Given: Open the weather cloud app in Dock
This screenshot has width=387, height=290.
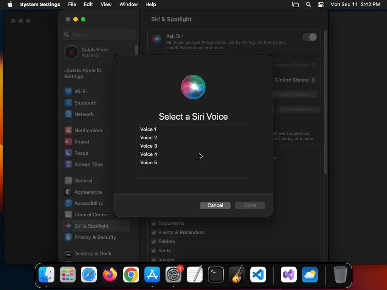Looking at the screenshot, I should [310, 275].
